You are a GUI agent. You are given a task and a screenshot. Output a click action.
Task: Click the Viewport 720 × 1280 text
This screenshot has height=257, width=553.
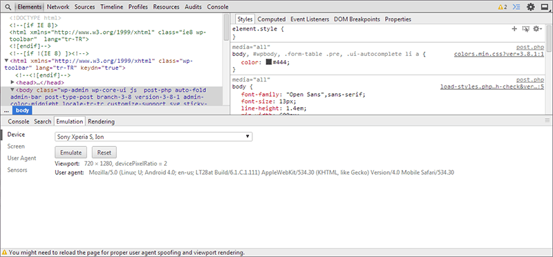point(111,164)
